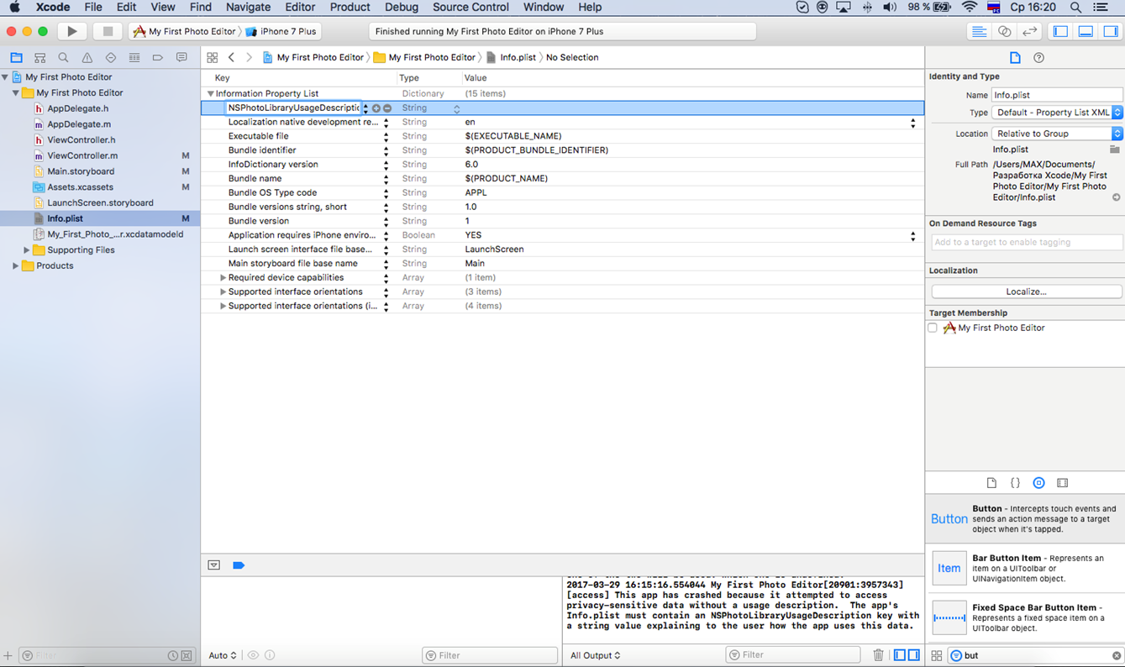The height and width of the screenshot is (667, 1125).
Task: Toggle the bottom debug area
Action: pyautogui.click(x=1086, y=31)
